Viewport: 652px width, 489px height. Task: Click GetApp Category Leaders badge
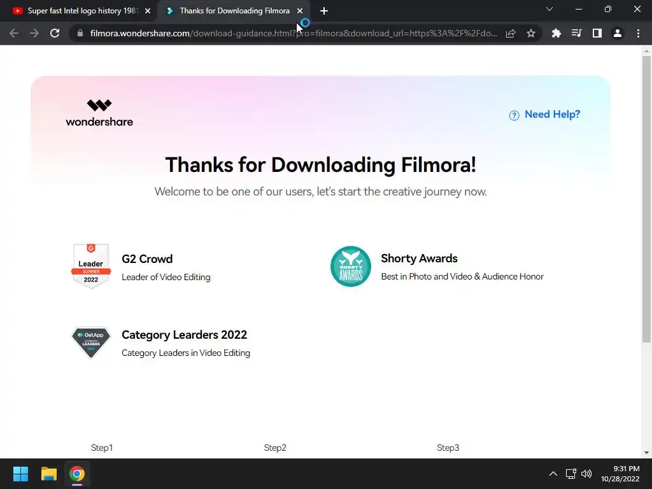click(91, 342)
